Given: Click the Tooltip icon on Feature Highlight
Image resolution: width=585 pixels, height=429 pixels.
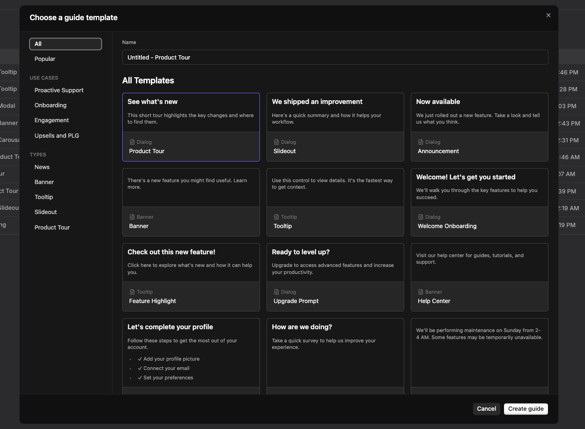Looking at the screenshot, I should [x=132, y=292].
